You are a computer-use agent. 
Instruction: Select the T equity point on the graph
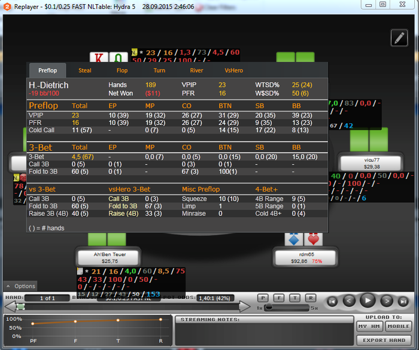pos(118,320)
